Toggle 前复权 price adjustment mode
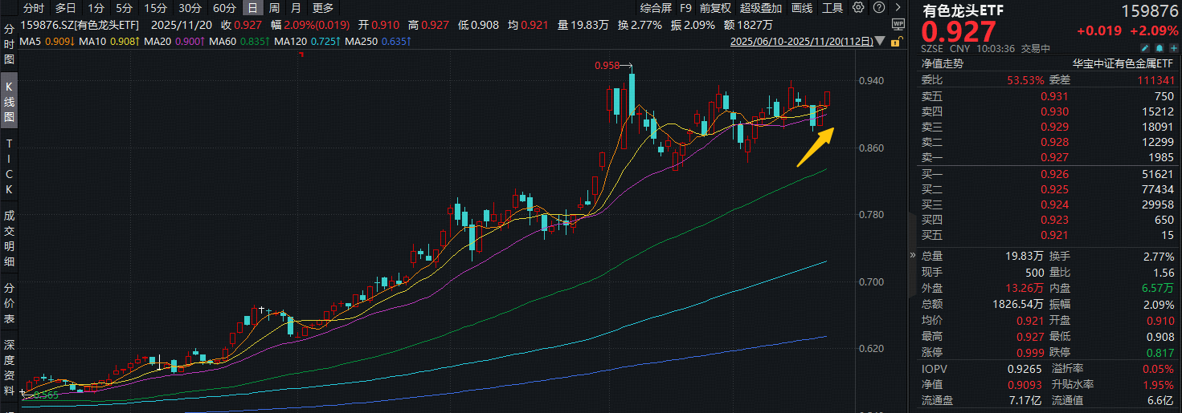Screen dimensions: 1182x413 tap(715, 8)
